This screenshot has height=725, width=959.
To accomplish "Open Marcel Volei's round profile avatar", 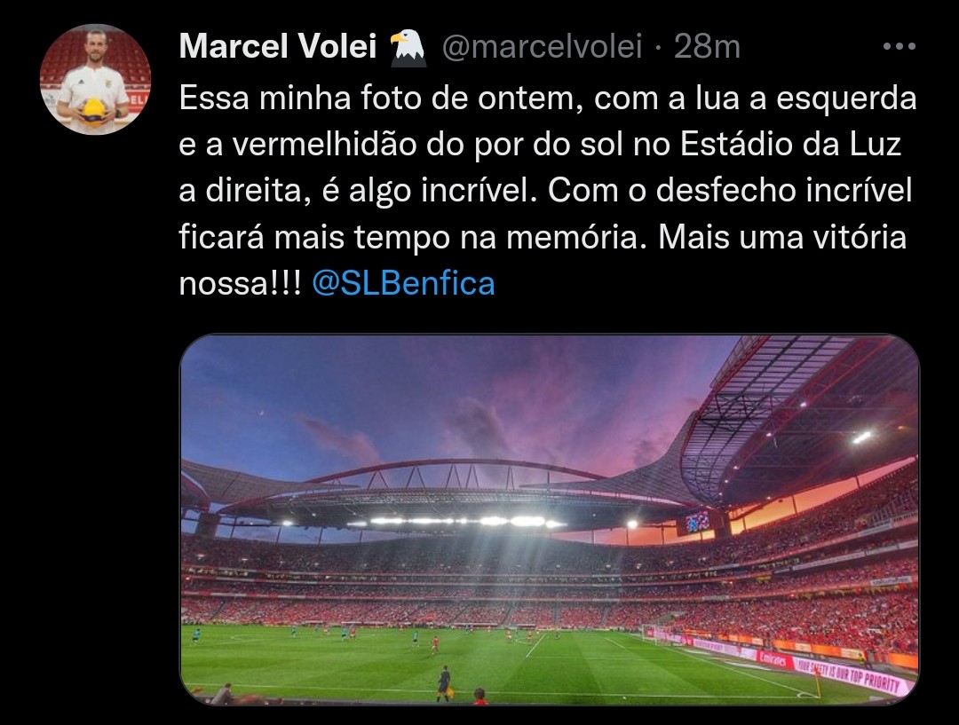I will pyautogui.click(x=95, y=80).
